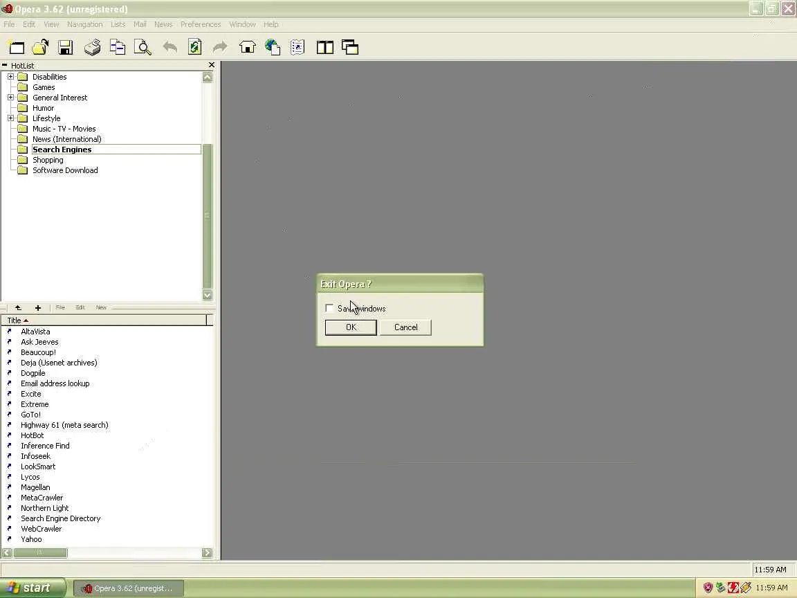The width and height of the screenshot is (797, 598).
Task: Select the Highway 61 (meta search) bookmark
Action: pos(64,425)
